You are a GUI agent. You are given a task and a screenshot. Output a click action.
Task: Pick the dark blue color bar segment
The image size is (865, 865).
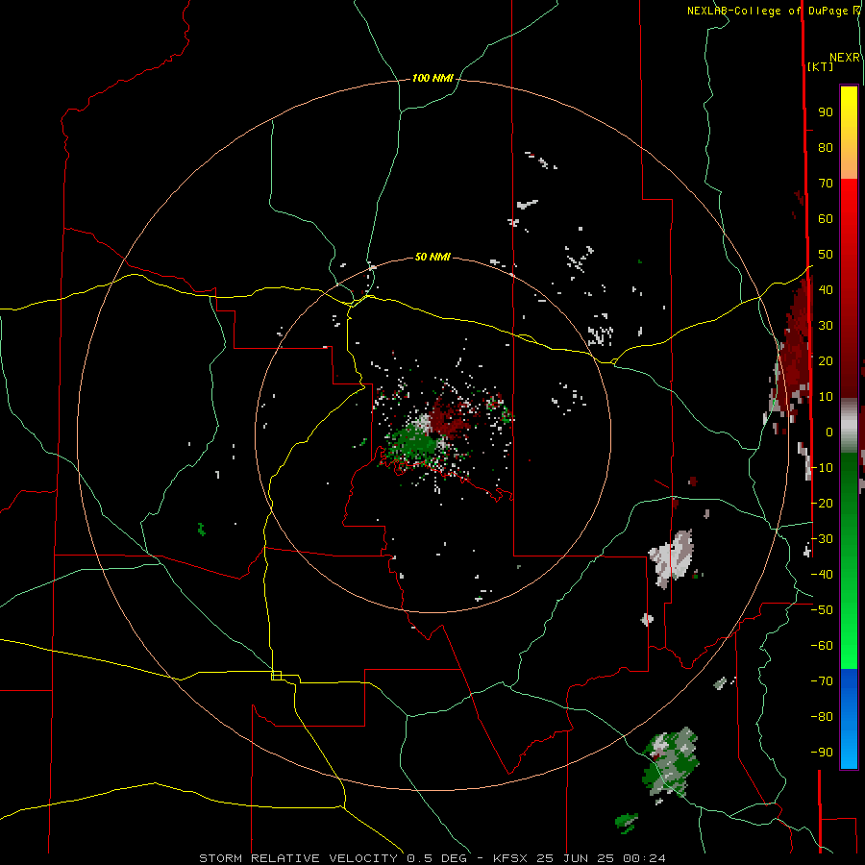point(849,684)
